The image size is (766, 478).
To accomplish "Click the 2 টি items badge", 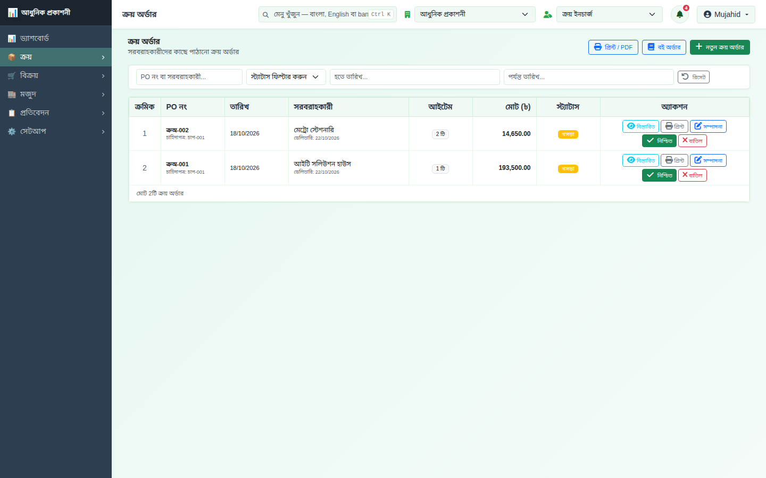I will coord(440,134).
